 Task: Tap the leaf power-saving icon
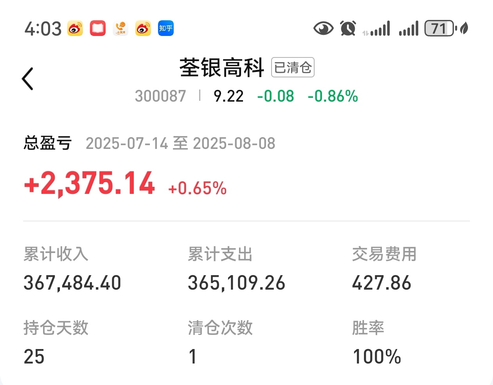tap(464, 29)
